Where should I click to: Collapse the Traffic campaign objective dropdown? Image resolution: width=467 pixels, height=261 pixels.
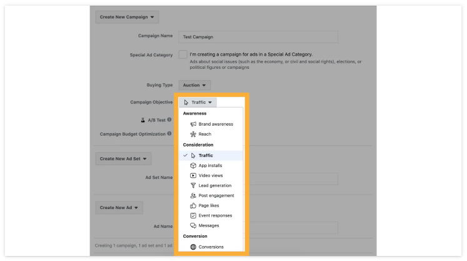tap(198, 102)
